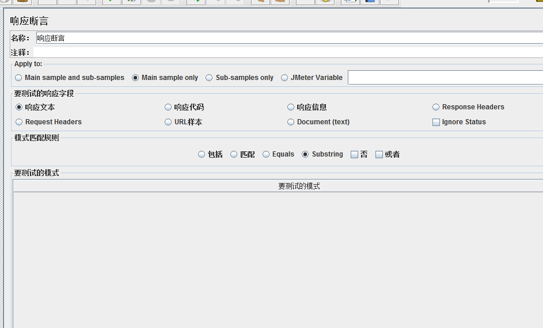Image resolution: width=543 pixels, height=328 pixels.
Task: Click 要测试的模式 group border title
Action: pos(37,173)
